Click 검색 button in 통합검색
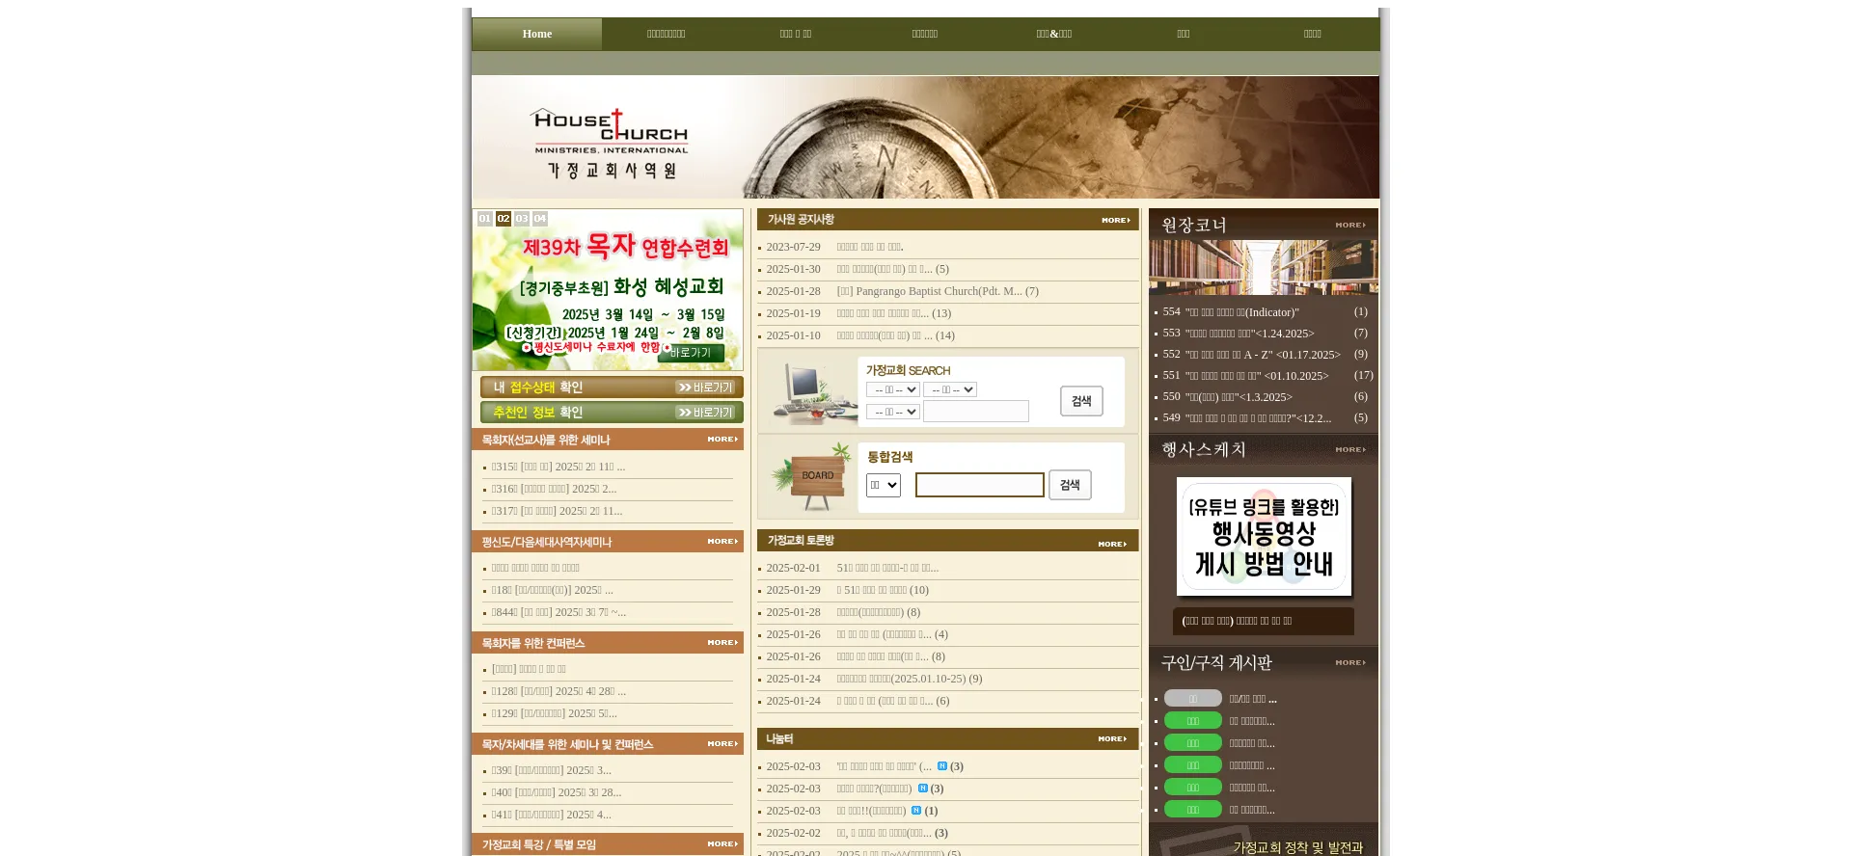The height and width of the screenshot is (856, 1852). tap(1070, 485)
